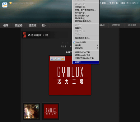Open the small GYMLUX thumbnail
140x122 pixels.
(x=51, y=111)
